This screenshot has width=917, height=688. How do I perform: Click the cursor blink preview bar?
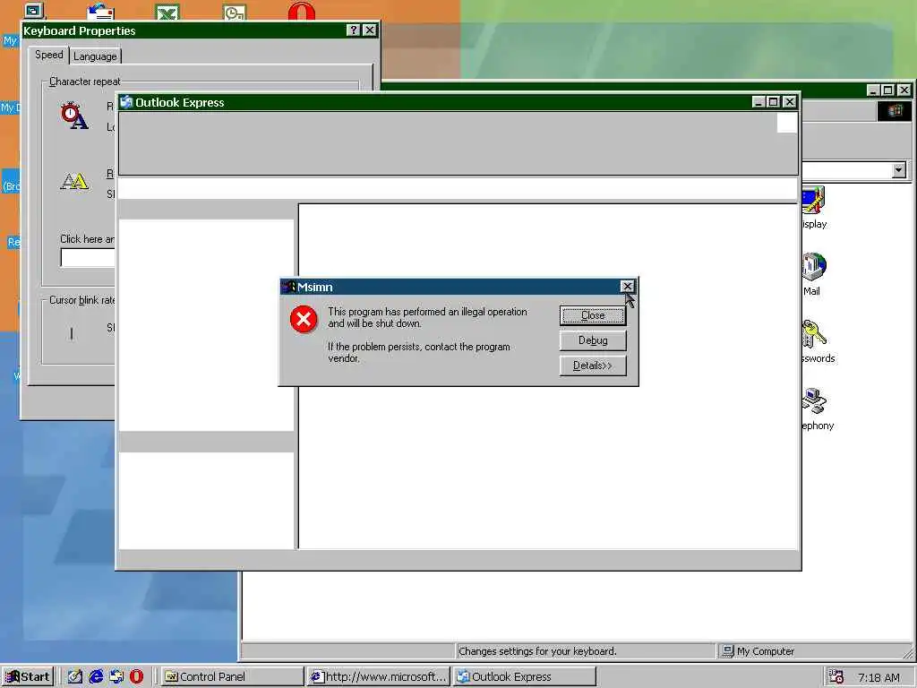click(x=72, y=333)
